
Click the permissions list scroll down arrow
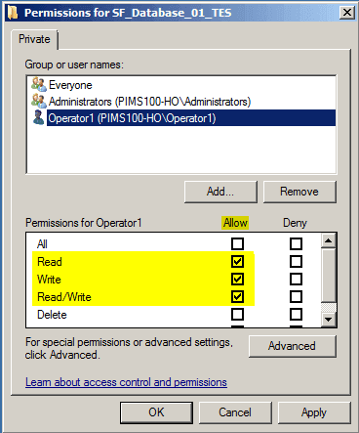[x=329, y=320]
